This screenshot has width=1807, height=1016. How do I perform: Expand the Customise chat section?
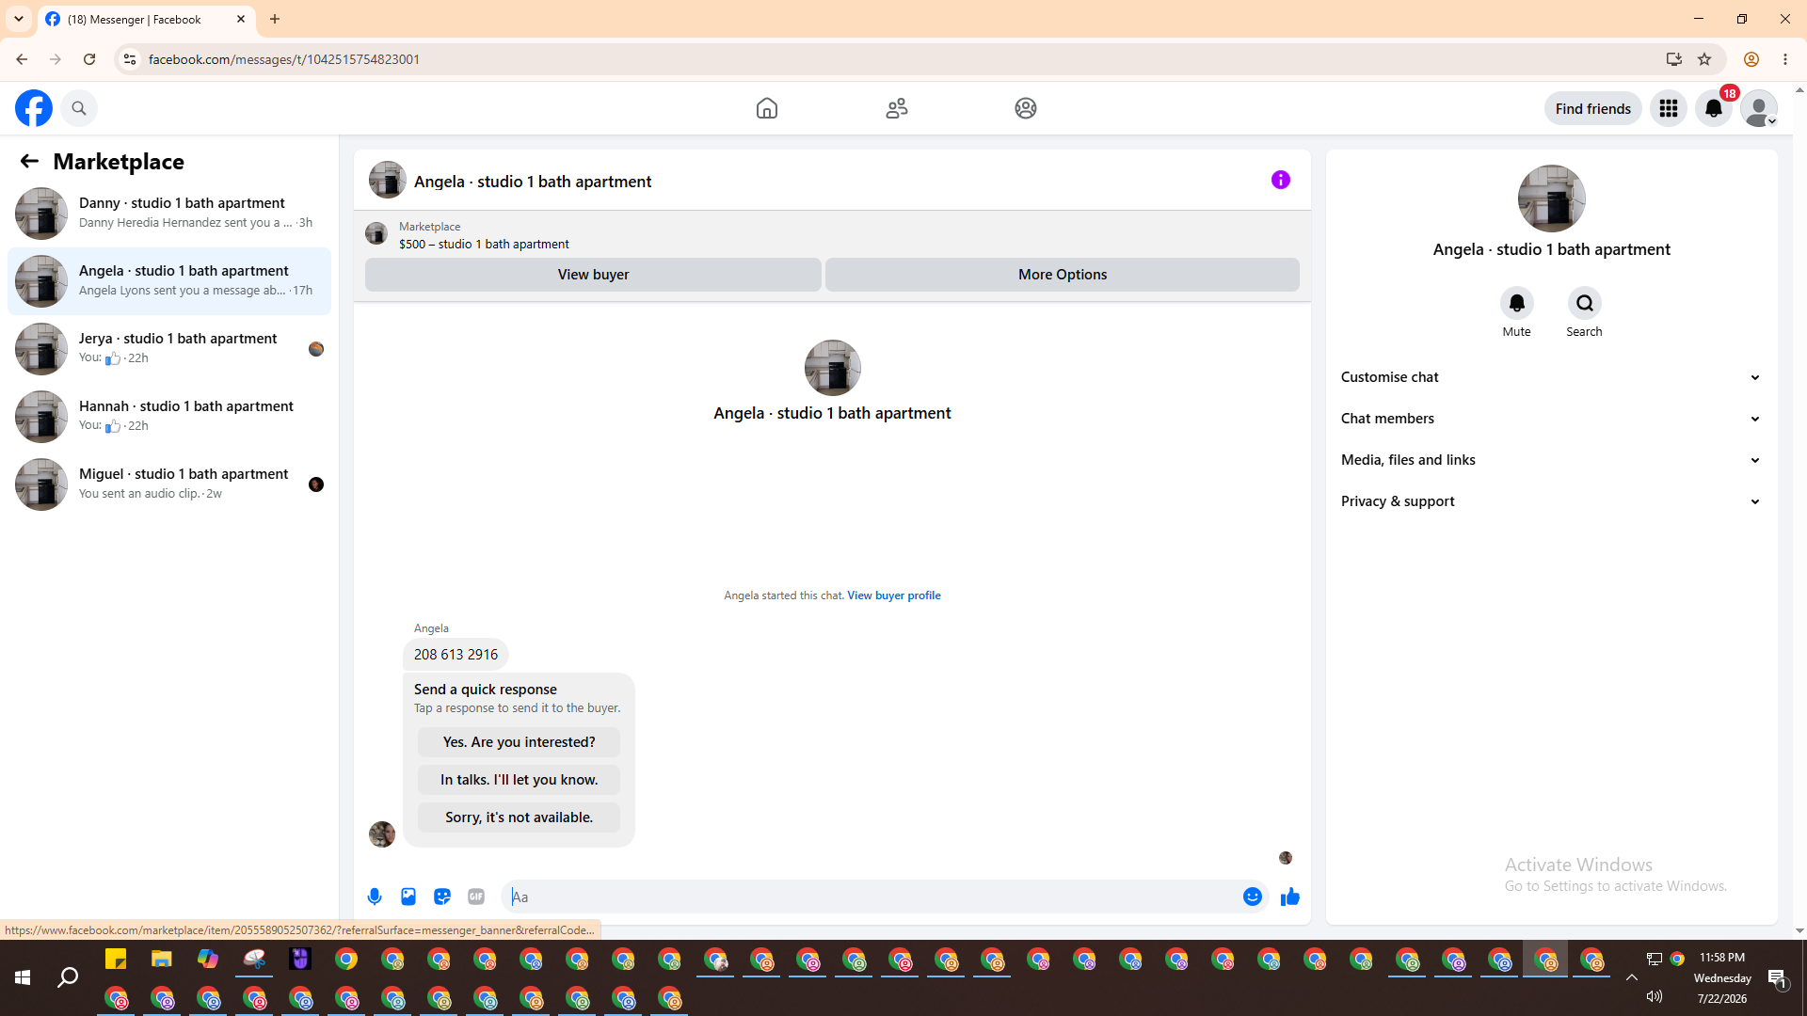[1551, 377]
